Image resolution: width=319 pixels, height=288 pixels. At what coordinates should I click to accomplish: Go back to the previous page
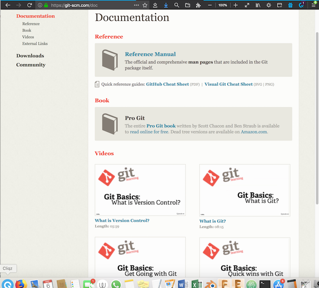[8, 5]
